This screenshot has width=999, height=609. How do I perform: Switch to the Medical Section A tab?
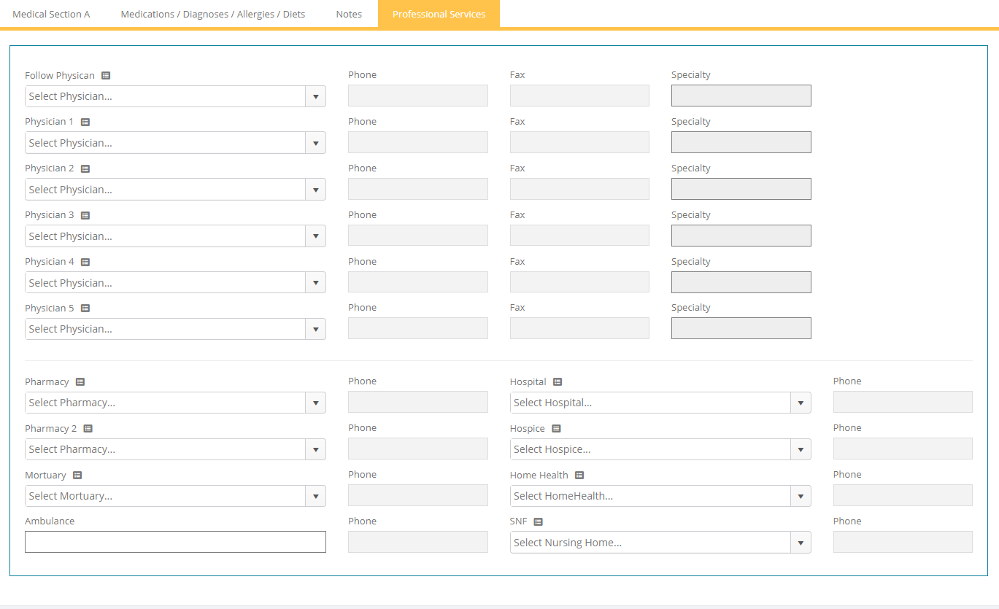click(x=51, y=15)
